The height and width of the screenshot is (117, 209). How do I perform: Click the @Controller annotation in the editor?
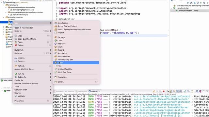(67, 19)
